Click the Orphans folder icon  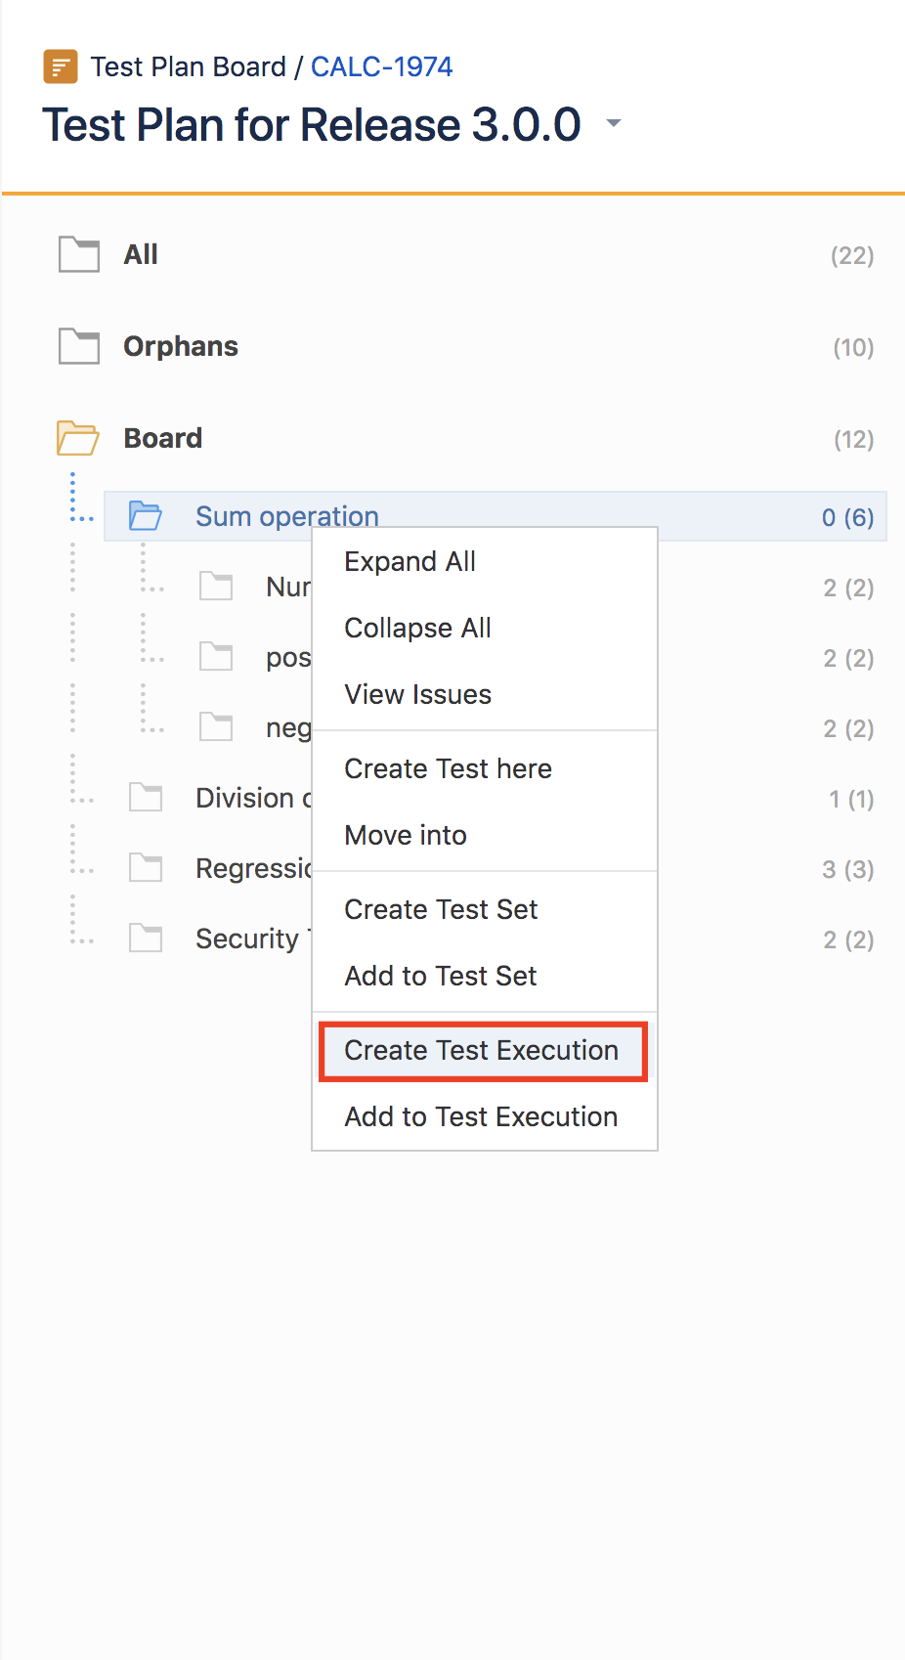(x=79, y=346)
